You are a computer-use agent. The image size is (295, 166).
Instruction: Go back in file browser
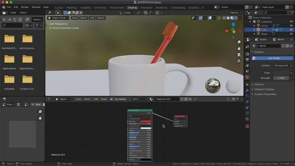point(4,19)
